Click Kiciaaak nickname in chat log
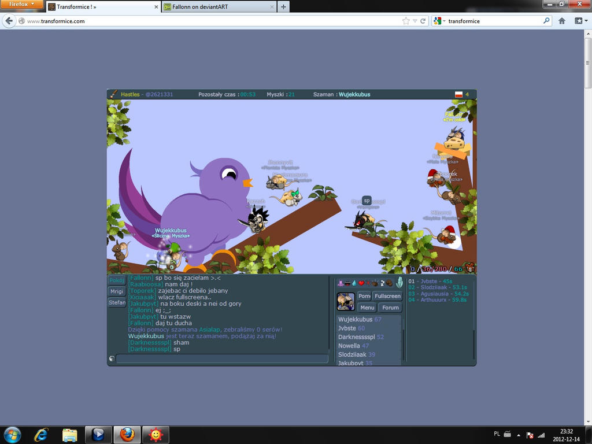The height and width of the screenshot is (444, 592). (x=142, y=297)
